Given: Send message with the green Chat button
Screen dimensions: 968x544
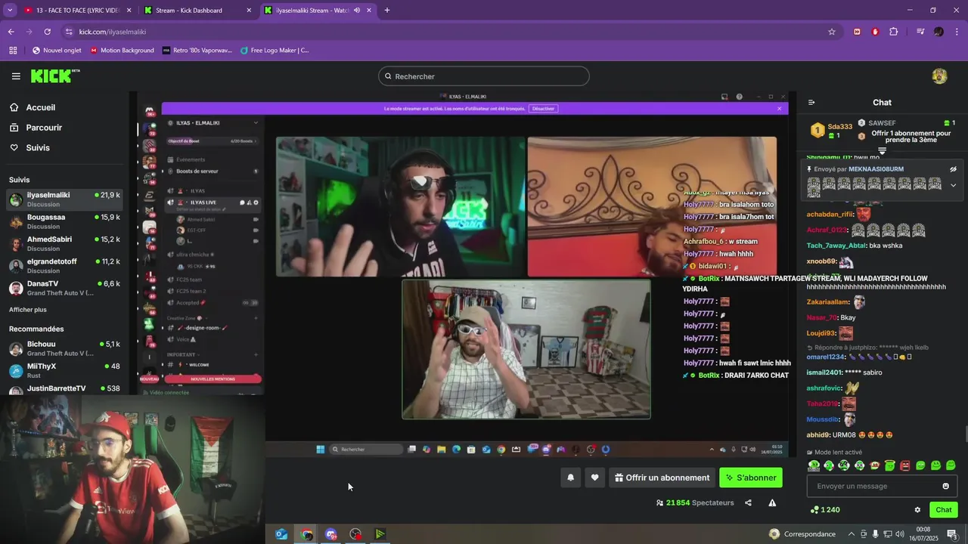Looking at the screenshot, I should pyautogui.click(x=943, y=510).
